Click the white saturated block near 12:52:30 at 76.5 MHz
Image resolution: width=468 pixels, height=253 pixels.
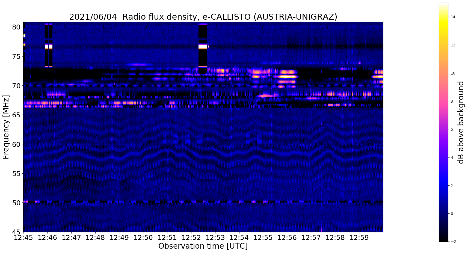[x=203, y=47]
